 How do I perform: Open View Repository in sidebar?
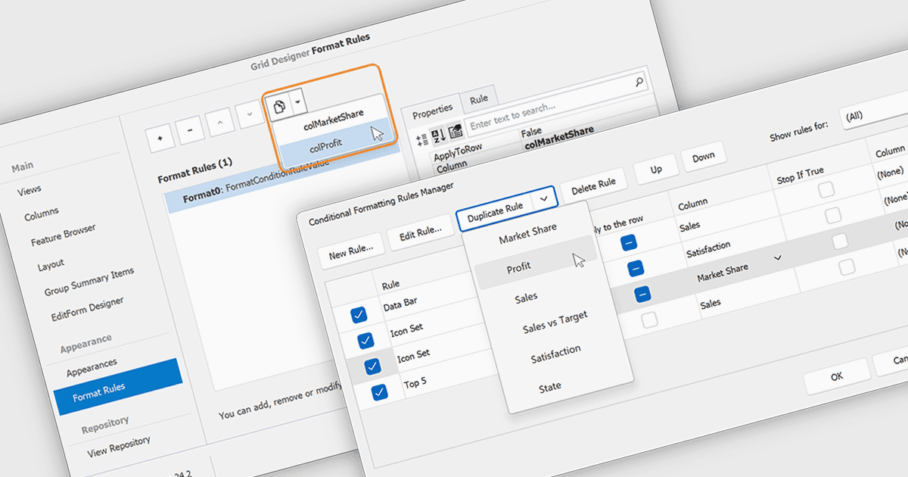pos(118,447)
